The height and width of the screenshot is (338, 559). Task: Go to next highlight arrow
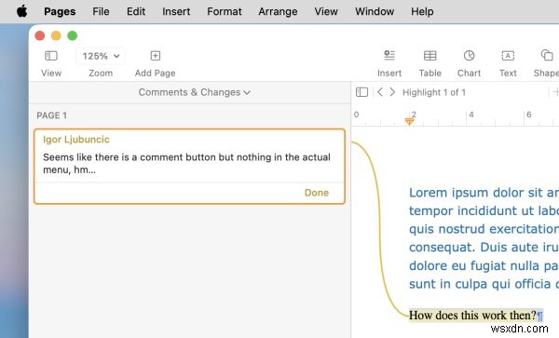[392, 92]
